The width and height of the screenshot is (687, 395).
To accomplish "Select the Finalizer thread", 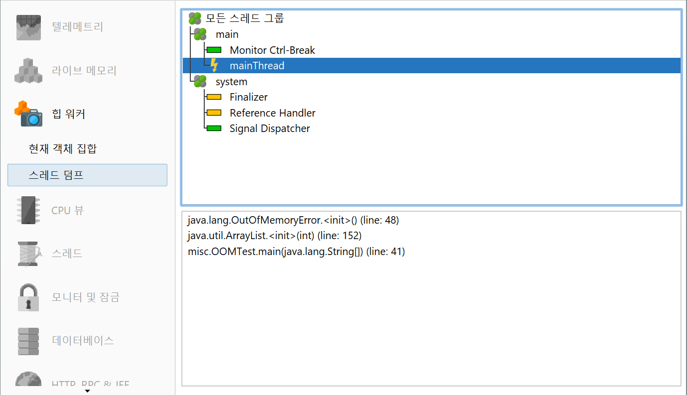I will click(x=248, y=97).
